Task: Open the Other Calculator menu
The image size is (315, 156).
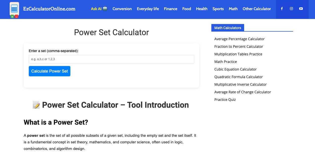Action: pyautogui.click(x=257, y=9)
